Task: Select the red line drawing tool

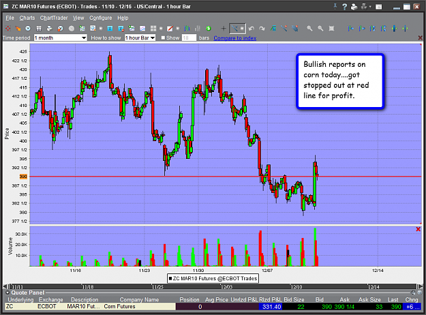Action: [x=170, y=28]
